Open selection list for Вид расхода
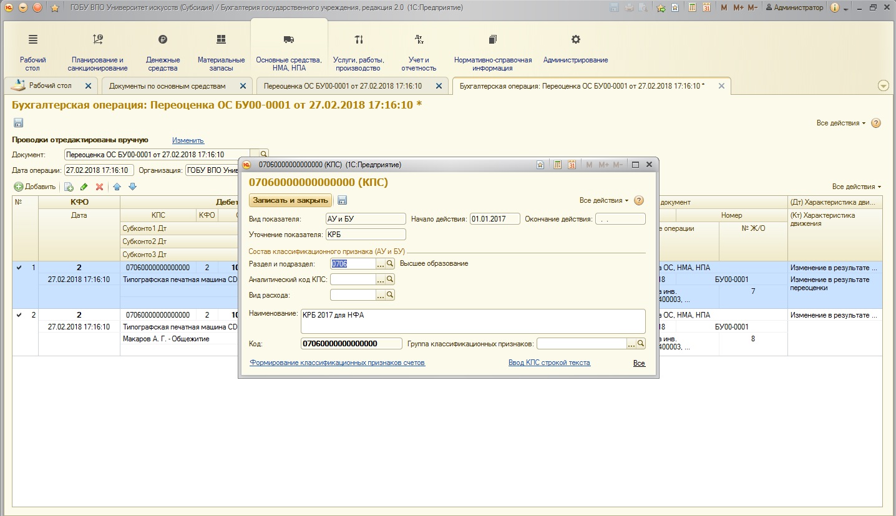The height and width of the screenshot is (516, 896). click(381, 295)
